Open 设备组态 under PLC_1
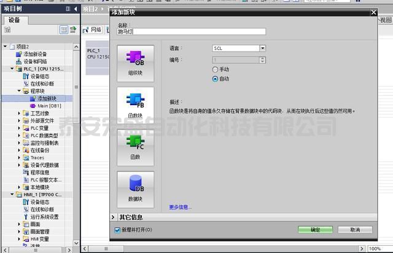The image size is (393, 253). click(x=42, y=76)
